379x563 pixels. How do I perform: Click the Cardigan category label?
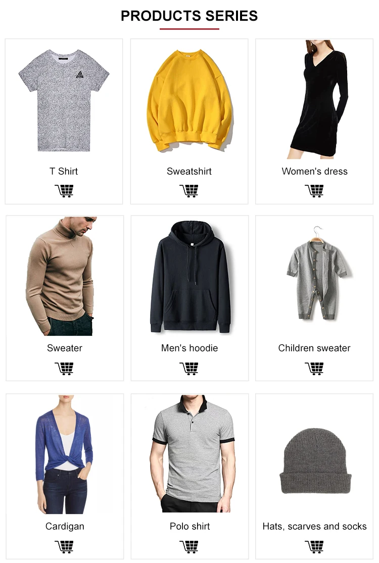pyautogui.click(x=65, y=526)
